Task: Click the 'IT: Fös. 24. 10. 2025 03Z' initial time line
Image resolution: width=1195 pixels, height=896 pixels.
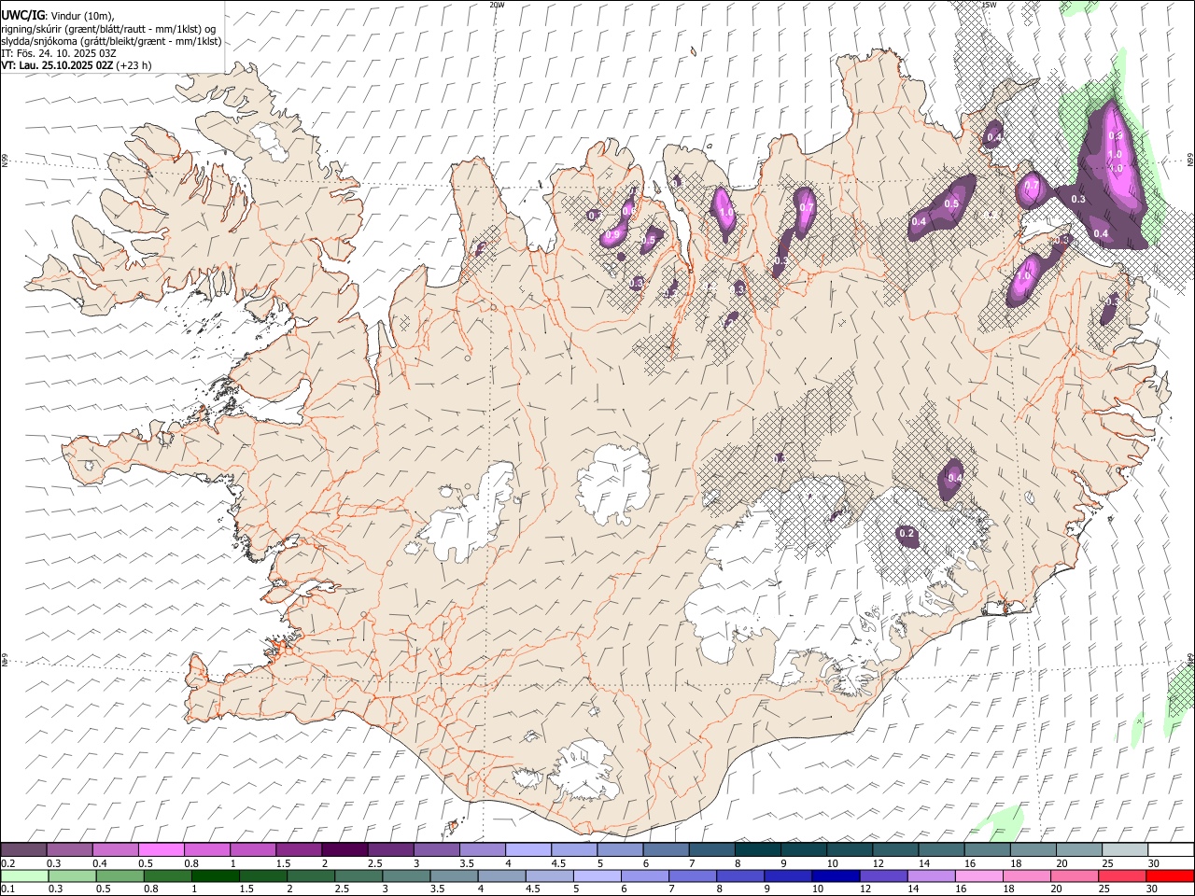Action: tap(58, 53)
